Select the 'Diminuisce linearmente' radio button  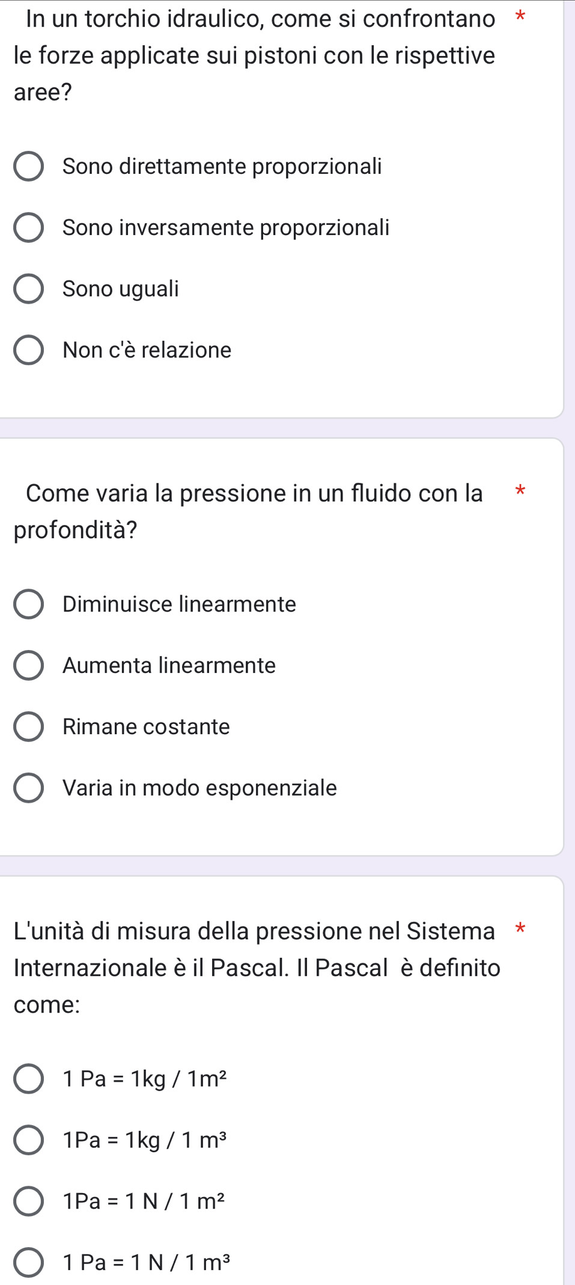click(28, 604)
